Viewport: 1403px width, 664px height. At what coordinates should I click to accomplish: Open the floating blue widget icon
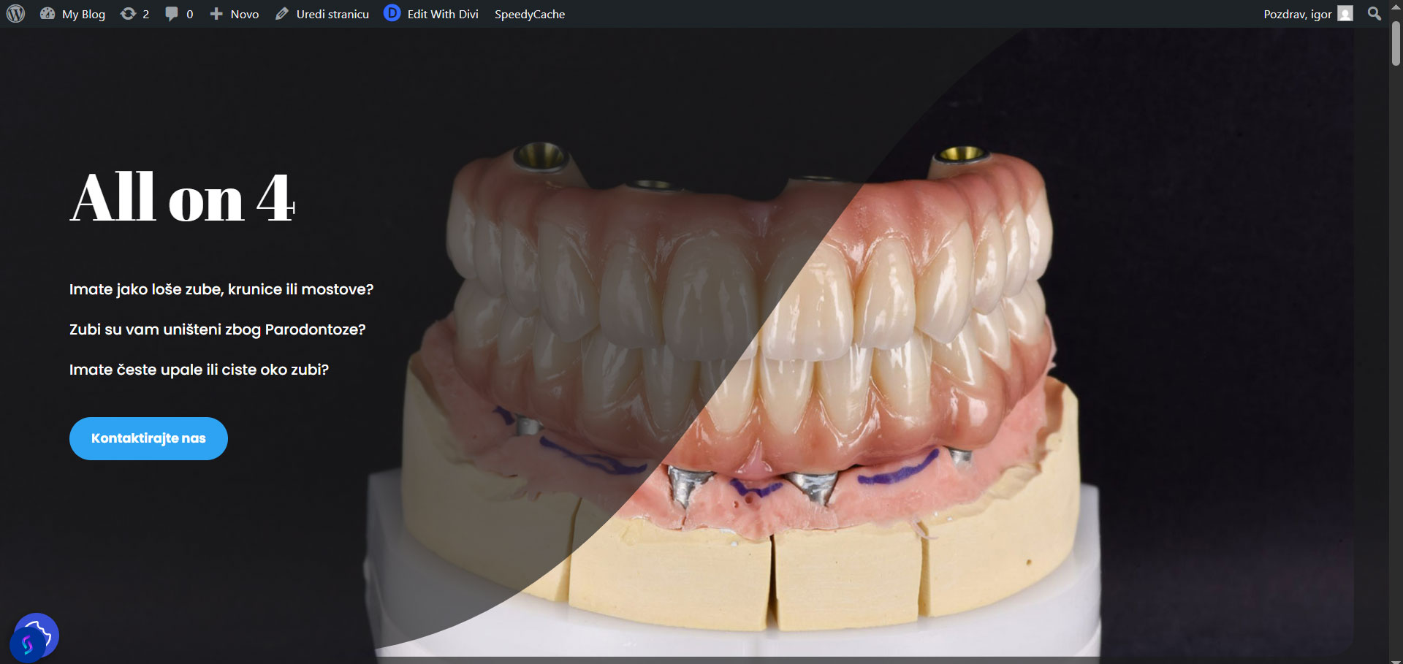point(34,637)
